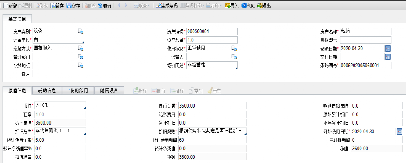Click the 条码编号 input field
The image size is (406, 163).
365,66
